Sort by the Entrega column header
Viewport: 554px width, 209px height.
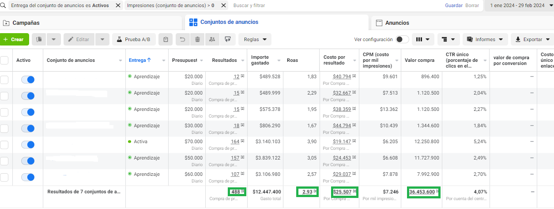click(x=140, y=60)
